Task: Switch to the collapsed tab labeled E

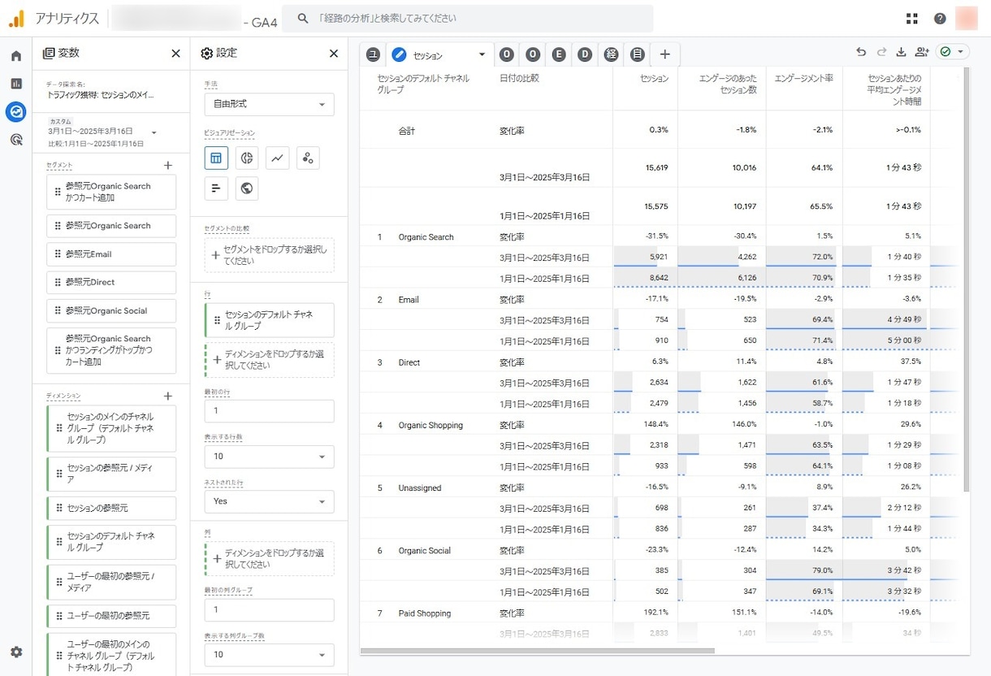Action: coord(558,54)
